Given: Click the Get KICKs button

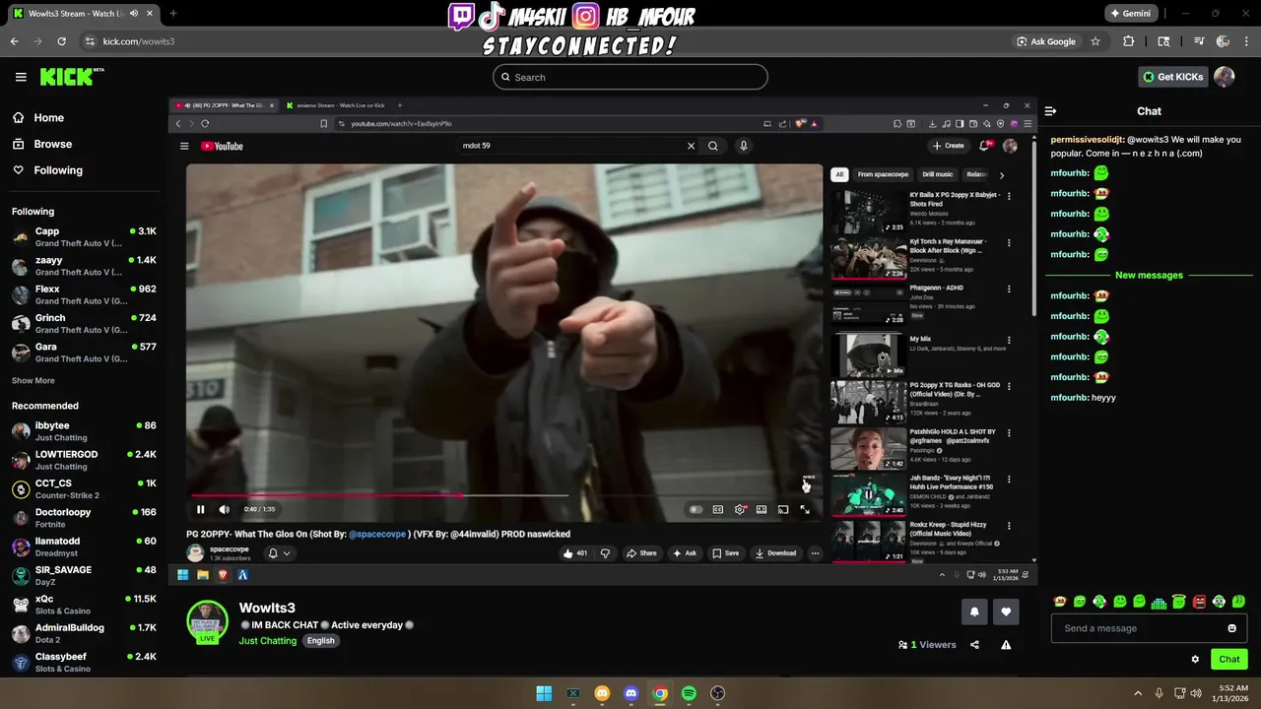Looking at the screenshot, I should [1172, 77].
